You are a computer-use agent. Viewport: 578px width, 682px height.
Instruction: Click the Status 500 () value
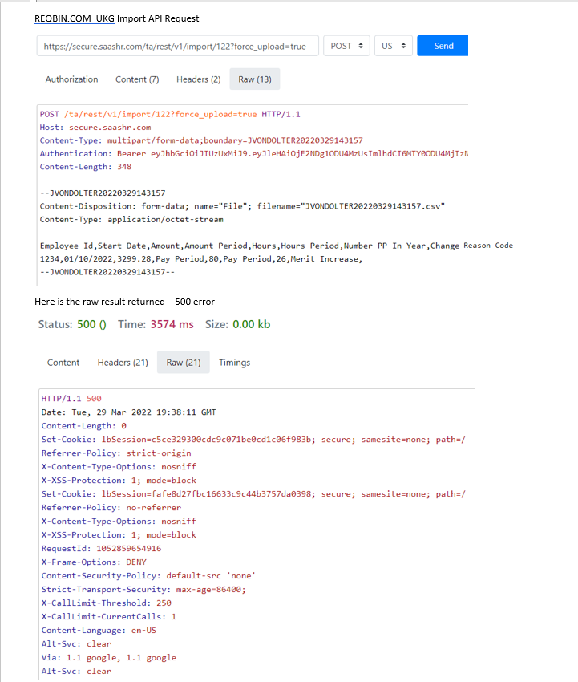point(91,324)
